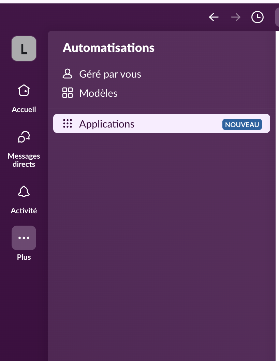Screen dimensions: 279x361
Task: Click the squares icon beside Modèles
Action: [x=68, y=93]
